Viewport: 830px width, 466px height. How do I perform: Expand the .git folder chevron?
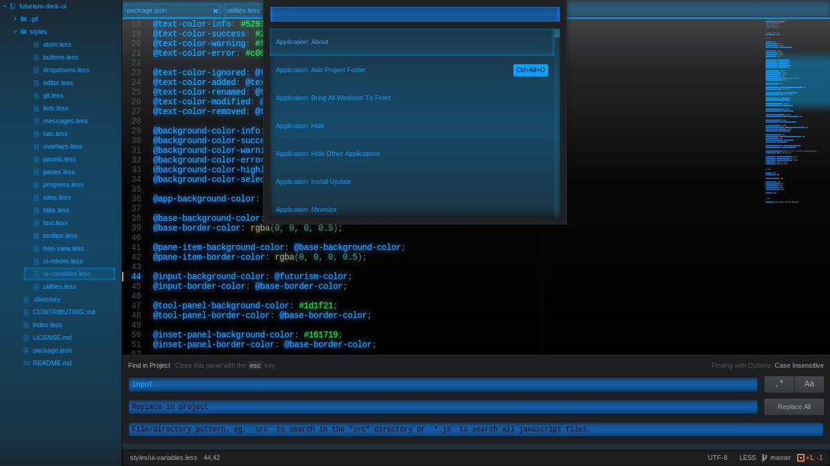15,19
